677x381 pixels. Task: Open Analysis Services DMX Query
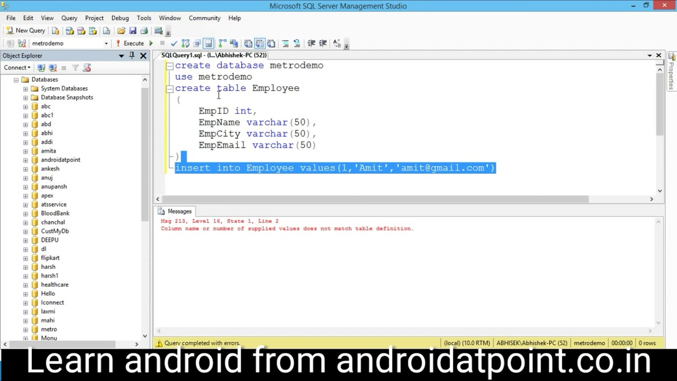pos(81,31)
